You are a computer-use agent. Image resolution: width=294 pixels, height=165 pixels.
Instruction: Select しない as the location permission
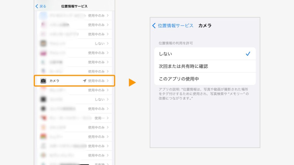click(x=201, y=54)
